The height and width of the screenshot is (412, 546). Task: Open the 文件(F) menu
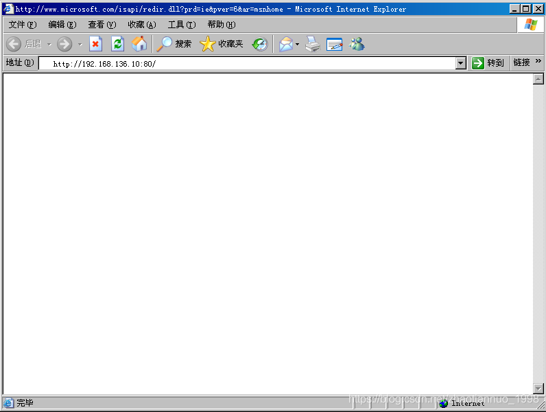point(22,25)
